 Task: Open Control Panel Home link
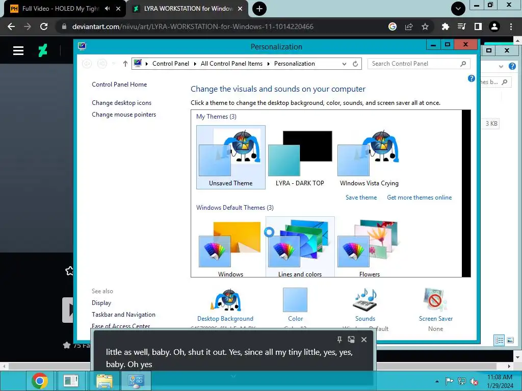click(119, 85)
